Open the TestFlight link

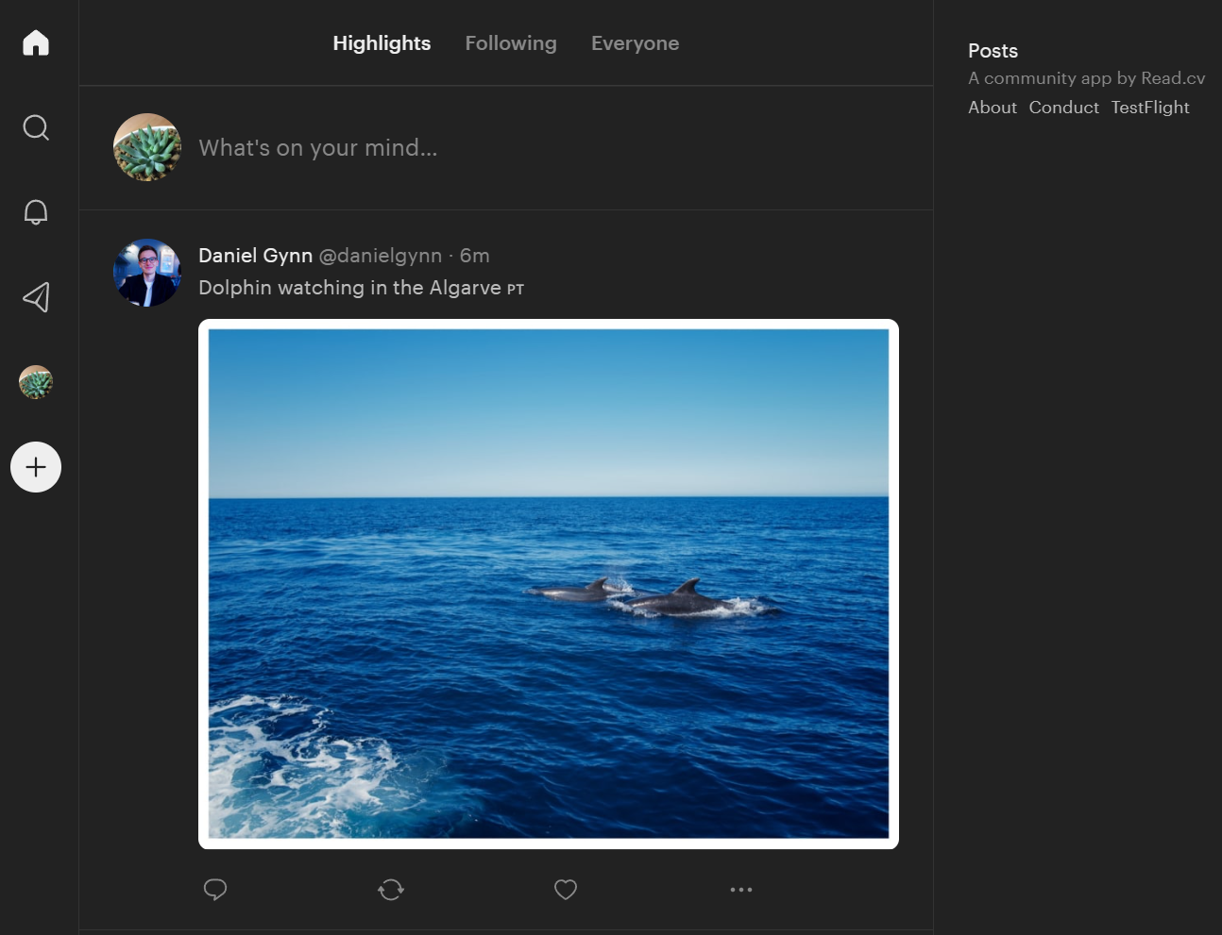1150,108
